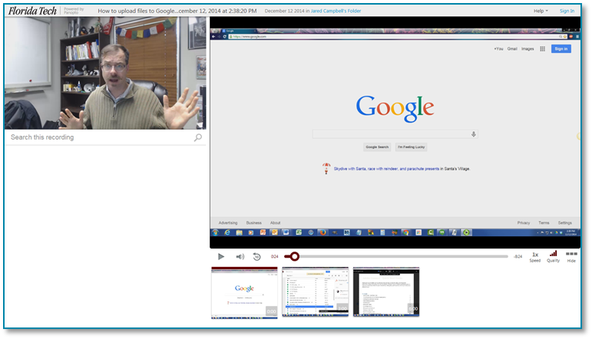Click the Chrome reload icon
Viewport: 592px width, 339px height.
click(225, 37)
